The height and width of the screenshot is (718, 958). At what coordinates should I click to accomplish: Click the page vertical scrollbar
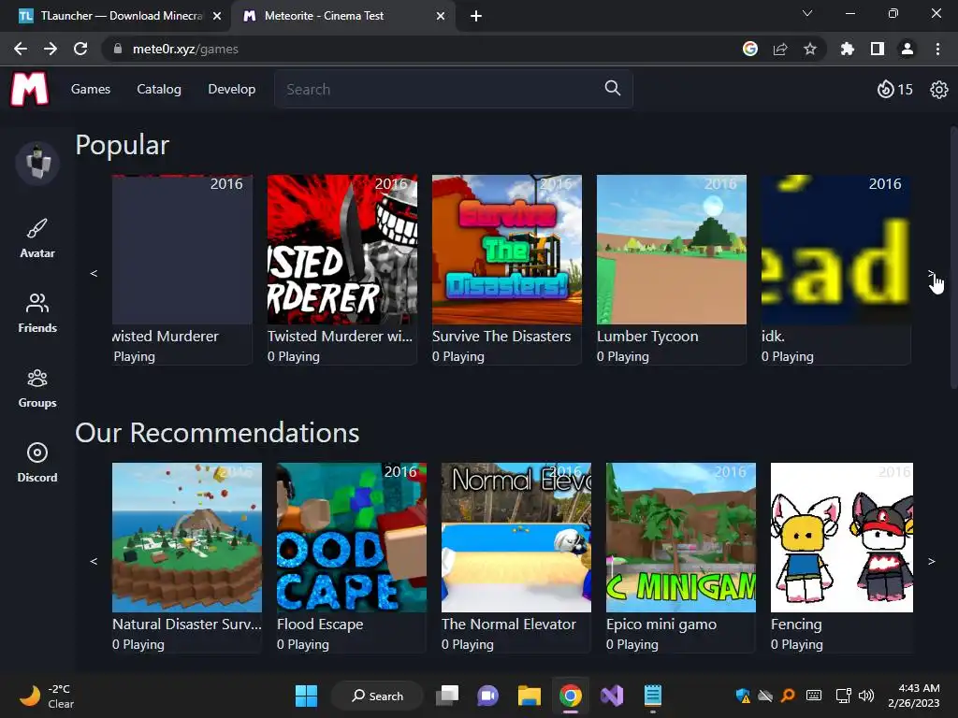953,256
